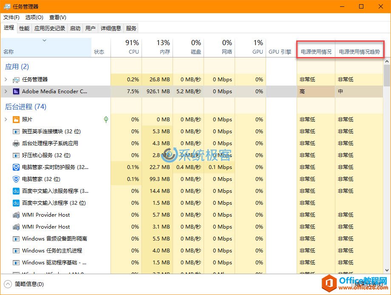
Task: Click the first WMI Provider Host icon
Action: (16, 215)
